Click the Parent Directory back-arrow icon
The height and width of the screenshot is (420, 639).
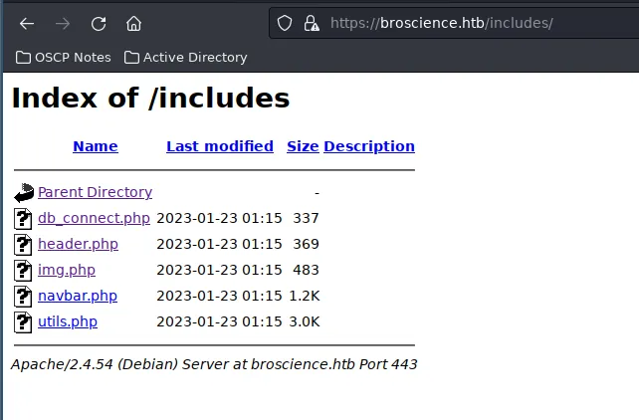(x=24, y=193)
